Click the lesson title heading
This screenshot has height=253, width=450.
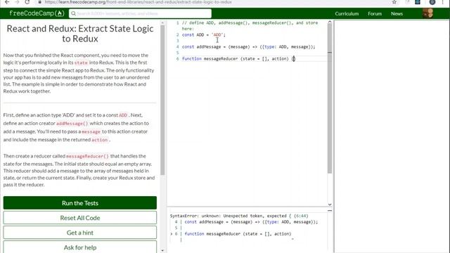80,34
